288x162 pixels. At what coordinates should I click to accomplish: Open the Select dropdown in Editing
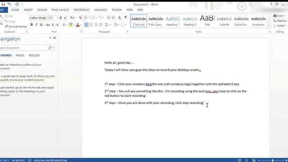[x=280, y=26]
